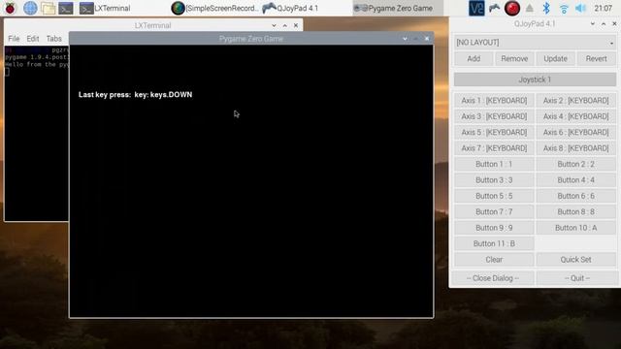Open the Bluetooth tray menu

click(546, 8)
